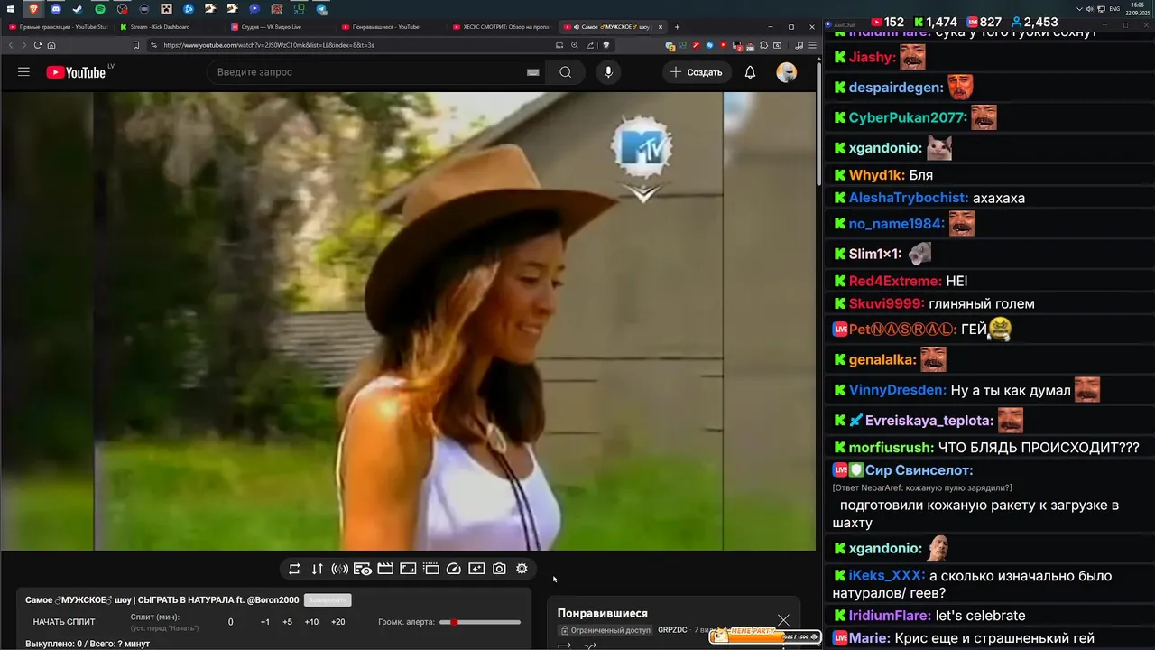Click the Ограниченный доступ playlist label

pyautogui.click(x=605, y=630)
